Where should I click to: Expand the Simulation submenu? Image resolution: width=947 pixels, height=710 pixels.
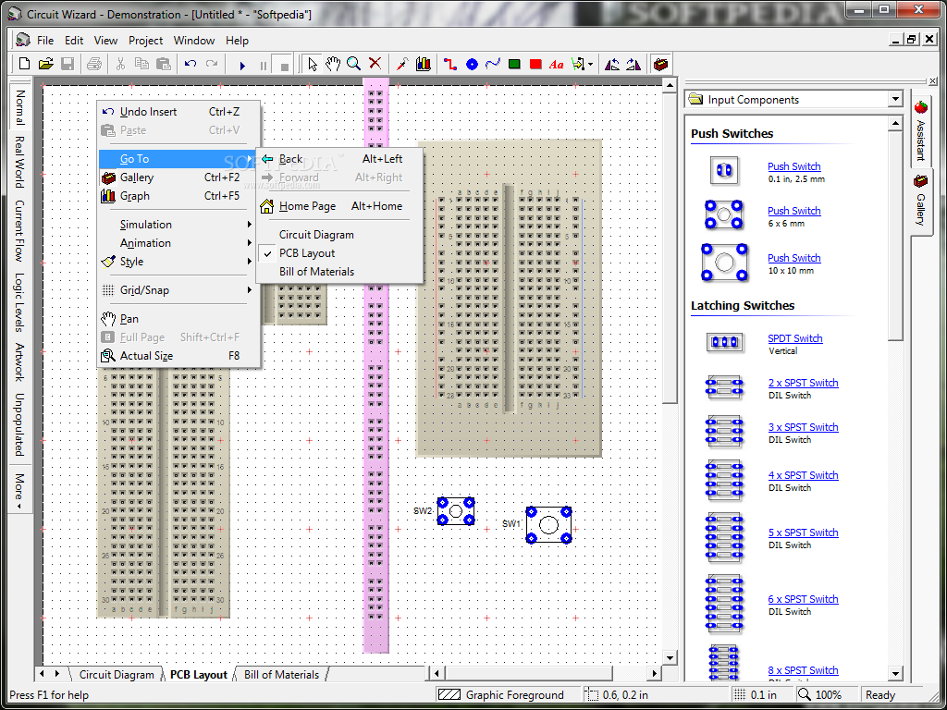coord(178,225)
